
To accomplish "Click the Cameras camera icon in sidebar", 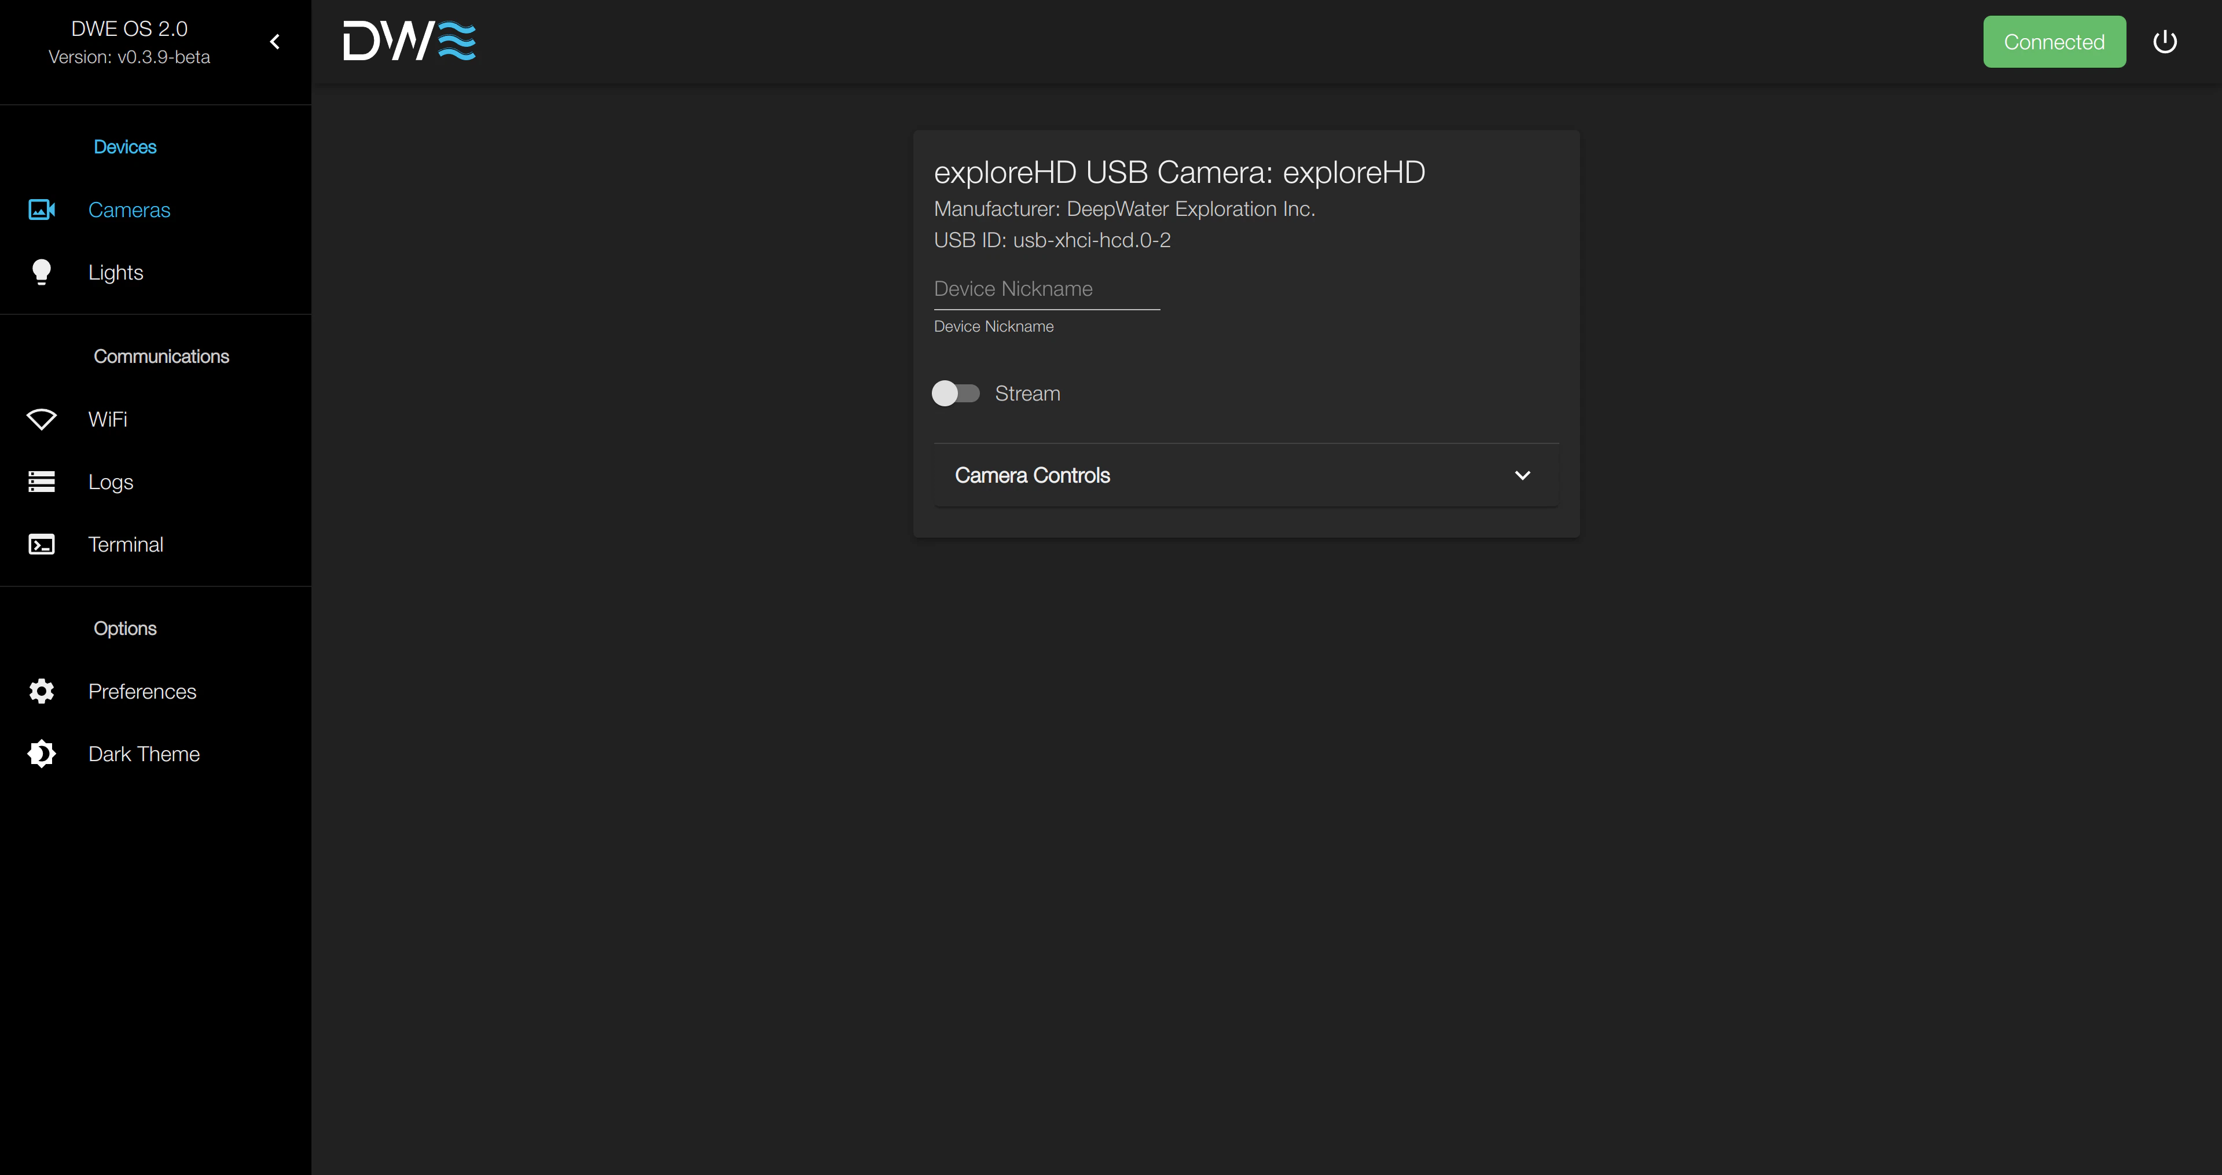I will pos(42,210).
